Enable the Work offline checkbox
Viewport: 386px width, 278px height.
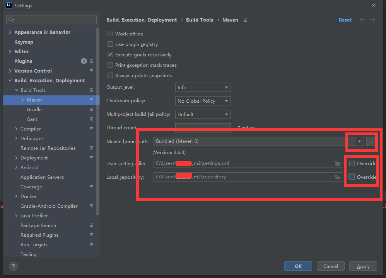click(x=110, y=34)
